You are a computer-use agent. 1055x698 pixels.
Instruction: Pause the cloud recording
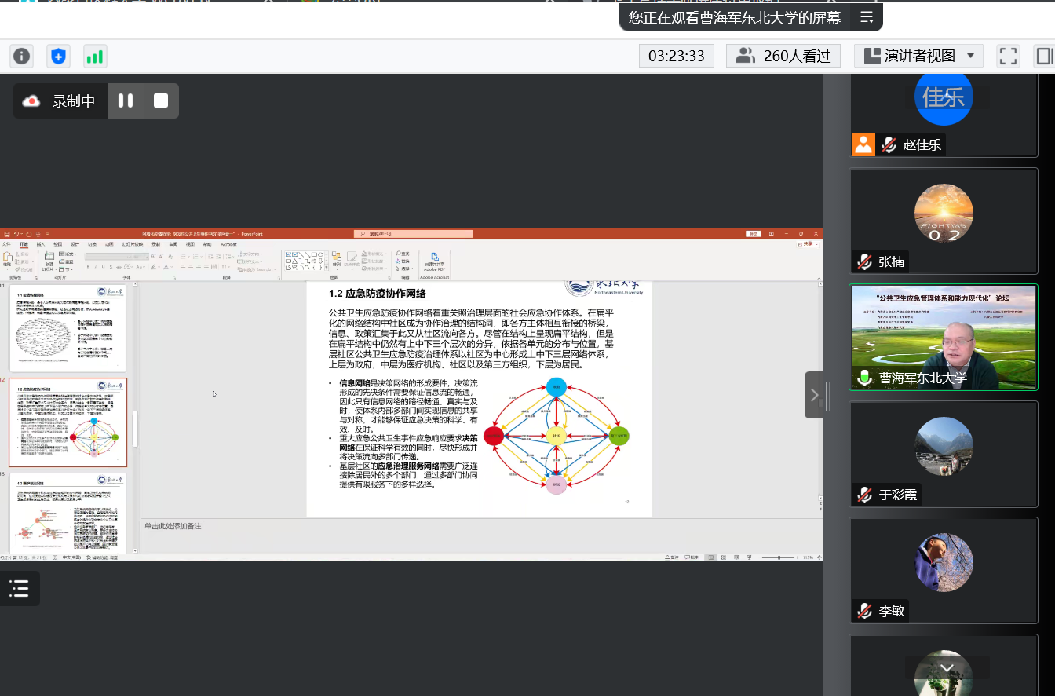[126, 100]
